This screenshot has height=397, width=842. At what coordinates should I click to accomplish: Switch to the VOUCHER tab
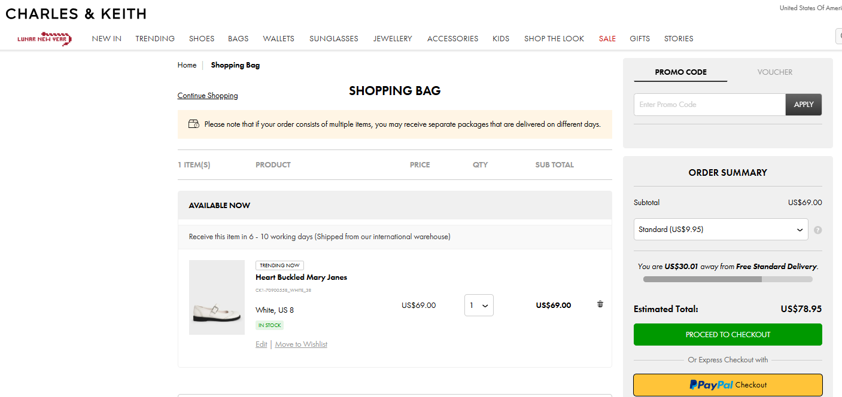774,72
